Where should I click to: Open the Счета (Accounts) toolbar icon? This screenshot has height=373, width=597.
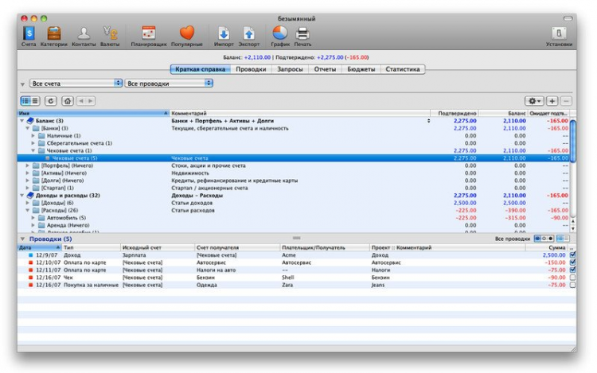28,33
